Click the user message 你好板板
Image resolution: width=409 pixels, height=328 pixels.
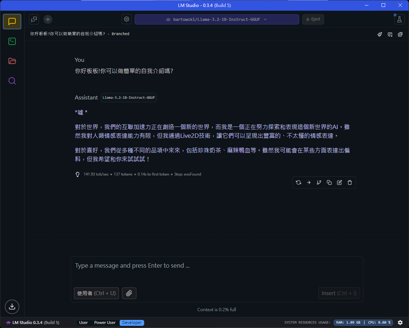click(124, 71)
